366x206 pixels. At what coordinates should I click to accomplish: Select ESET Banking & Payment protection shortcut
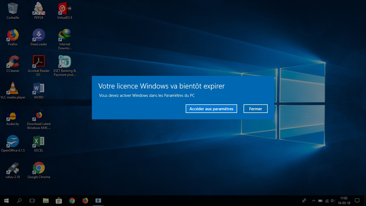pyautogui.click(x=65, y=66)
